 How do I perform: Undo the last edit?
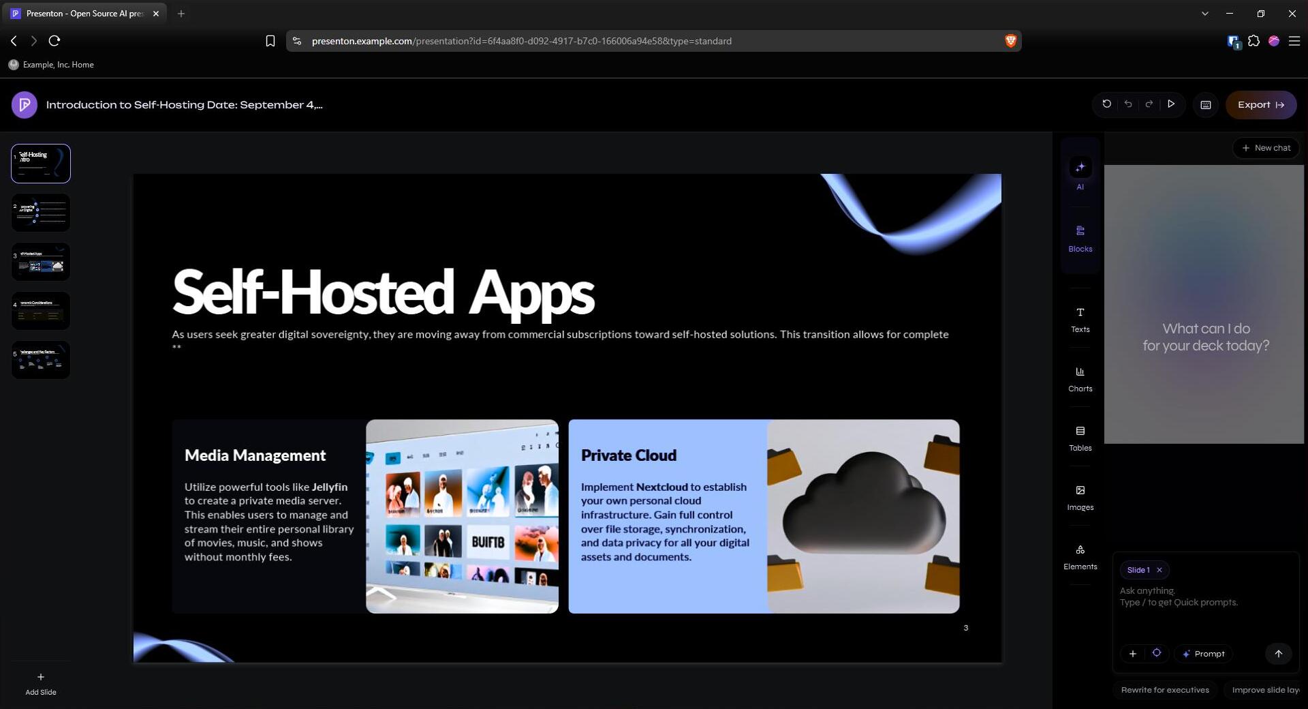[x=1128, y=104]
